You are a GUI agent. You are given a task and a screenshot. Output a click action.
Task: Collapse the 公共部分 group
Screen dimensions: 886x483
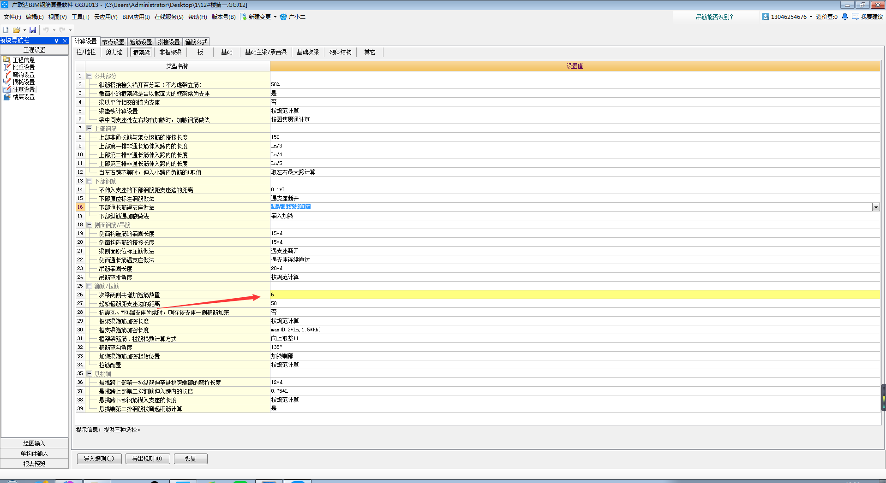pyautogui.click(x=90, y=76)
